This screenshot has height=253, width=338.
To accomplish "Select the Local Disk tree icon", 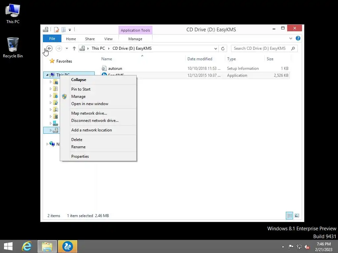I will (x=55, y=123).
